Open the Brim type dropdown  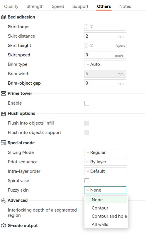105,64
